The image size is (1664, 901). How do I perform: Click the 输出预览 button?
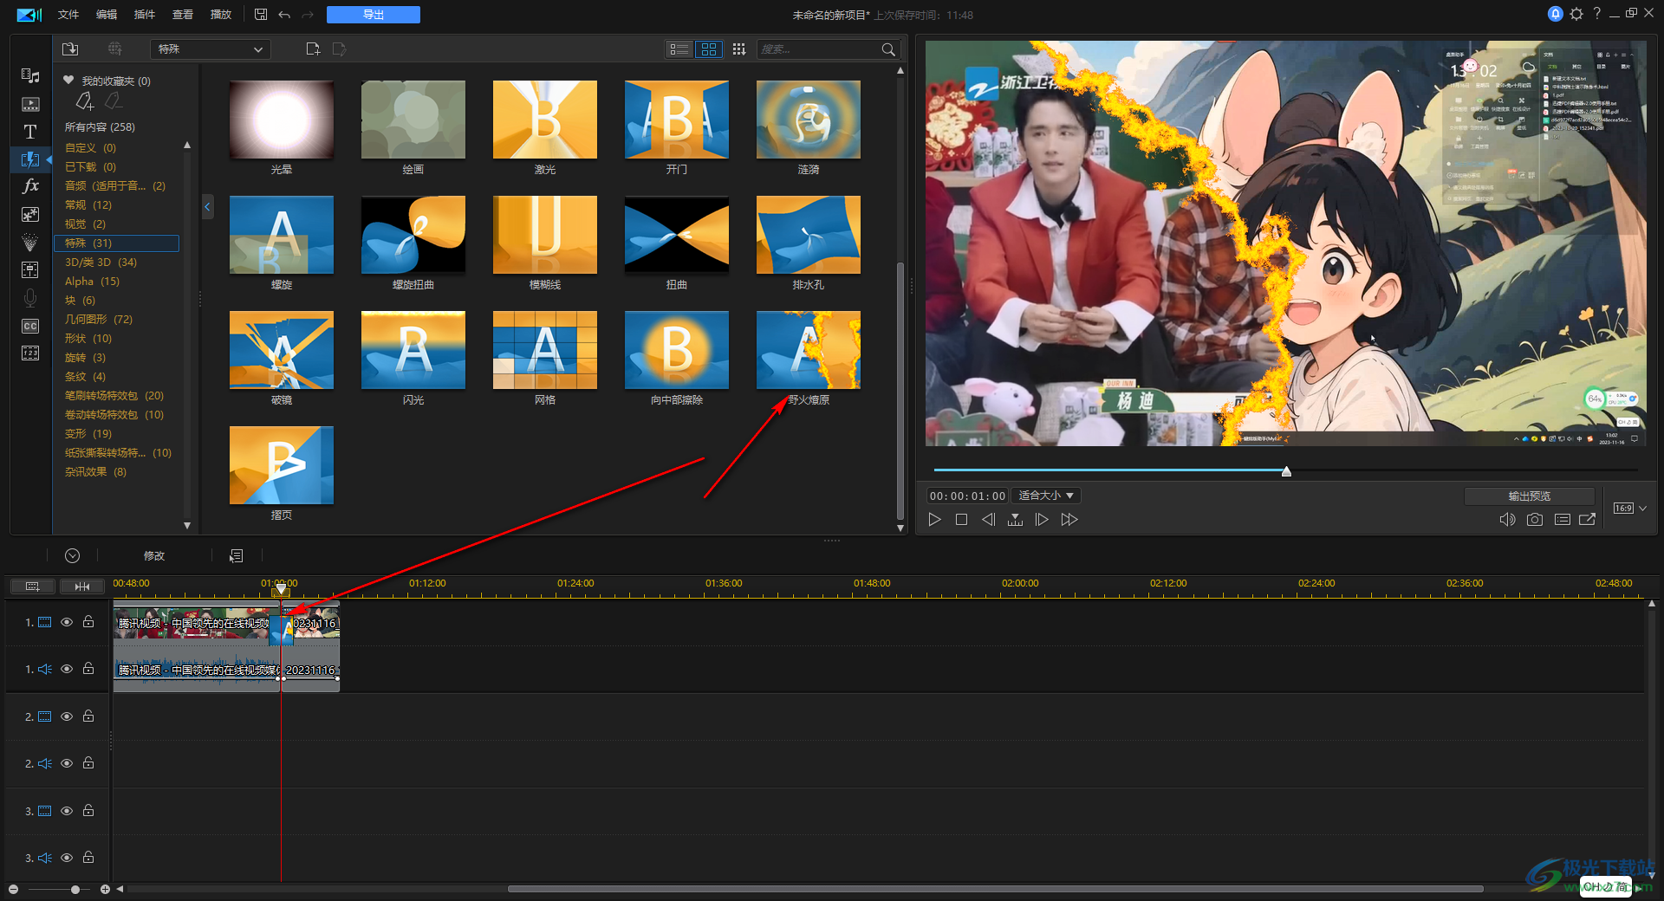[x=1530, y=496]
